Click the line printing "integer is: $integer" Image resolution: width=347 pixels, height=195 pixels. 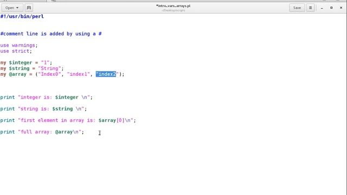pyautogui.click(x=46, y=97)
